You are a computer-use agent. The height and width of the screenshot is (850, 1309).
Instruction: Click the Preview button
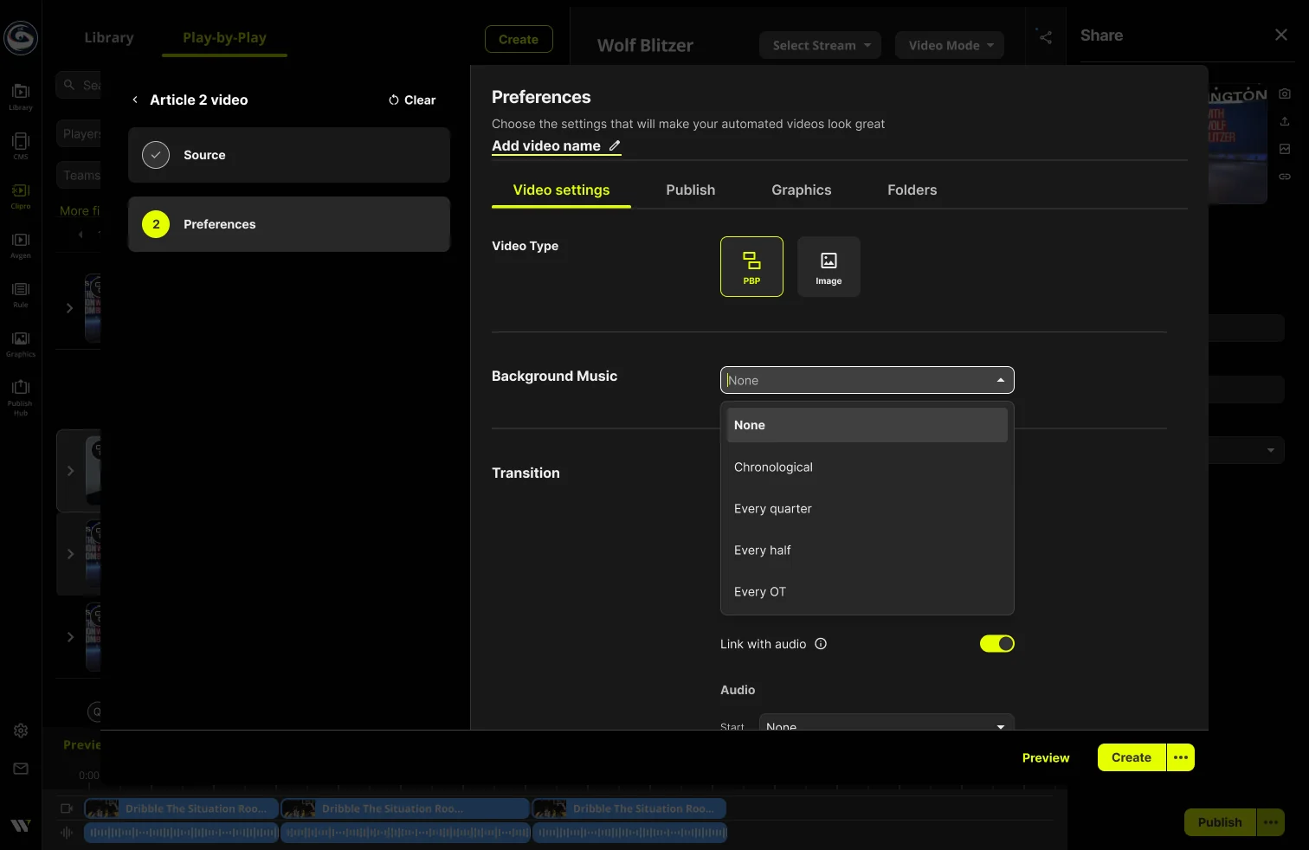[x=1045, y=757]
